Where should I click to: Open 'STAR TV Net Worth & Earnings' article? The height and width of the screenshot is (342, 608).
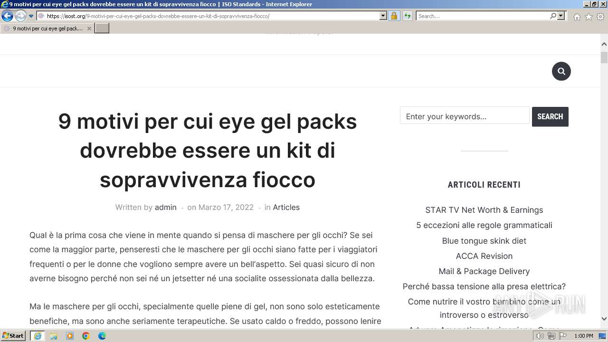tap(484, 210)
